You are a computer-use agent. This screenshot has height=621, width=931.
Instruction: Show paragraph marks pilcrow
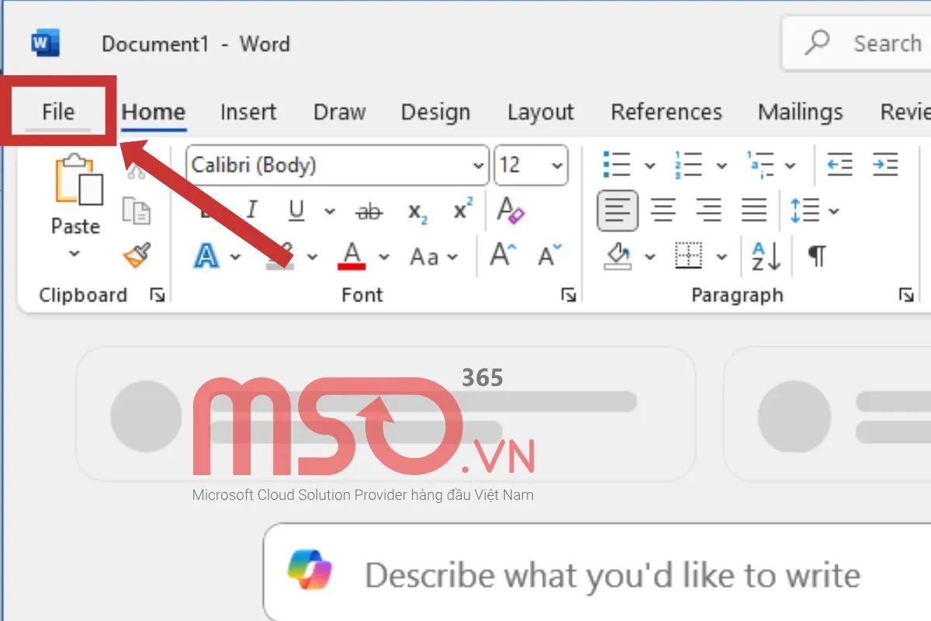(x=816, y=255)
